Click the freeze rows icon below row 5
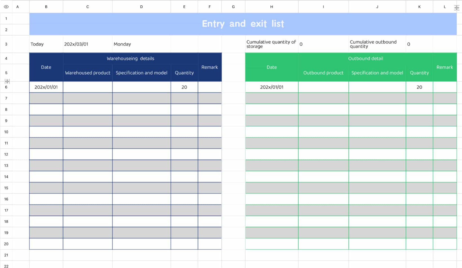The height and width of the screenshot is (268, 462). coord(7,81)
